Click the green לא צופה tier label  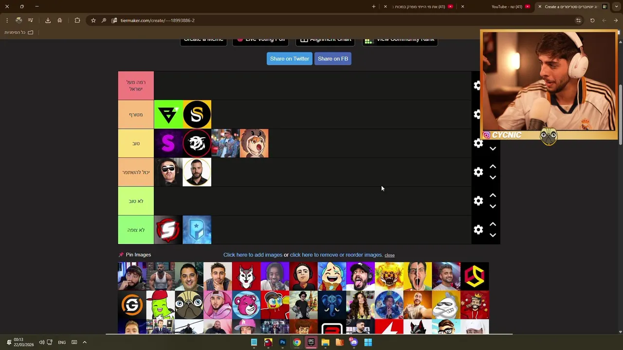136,230
